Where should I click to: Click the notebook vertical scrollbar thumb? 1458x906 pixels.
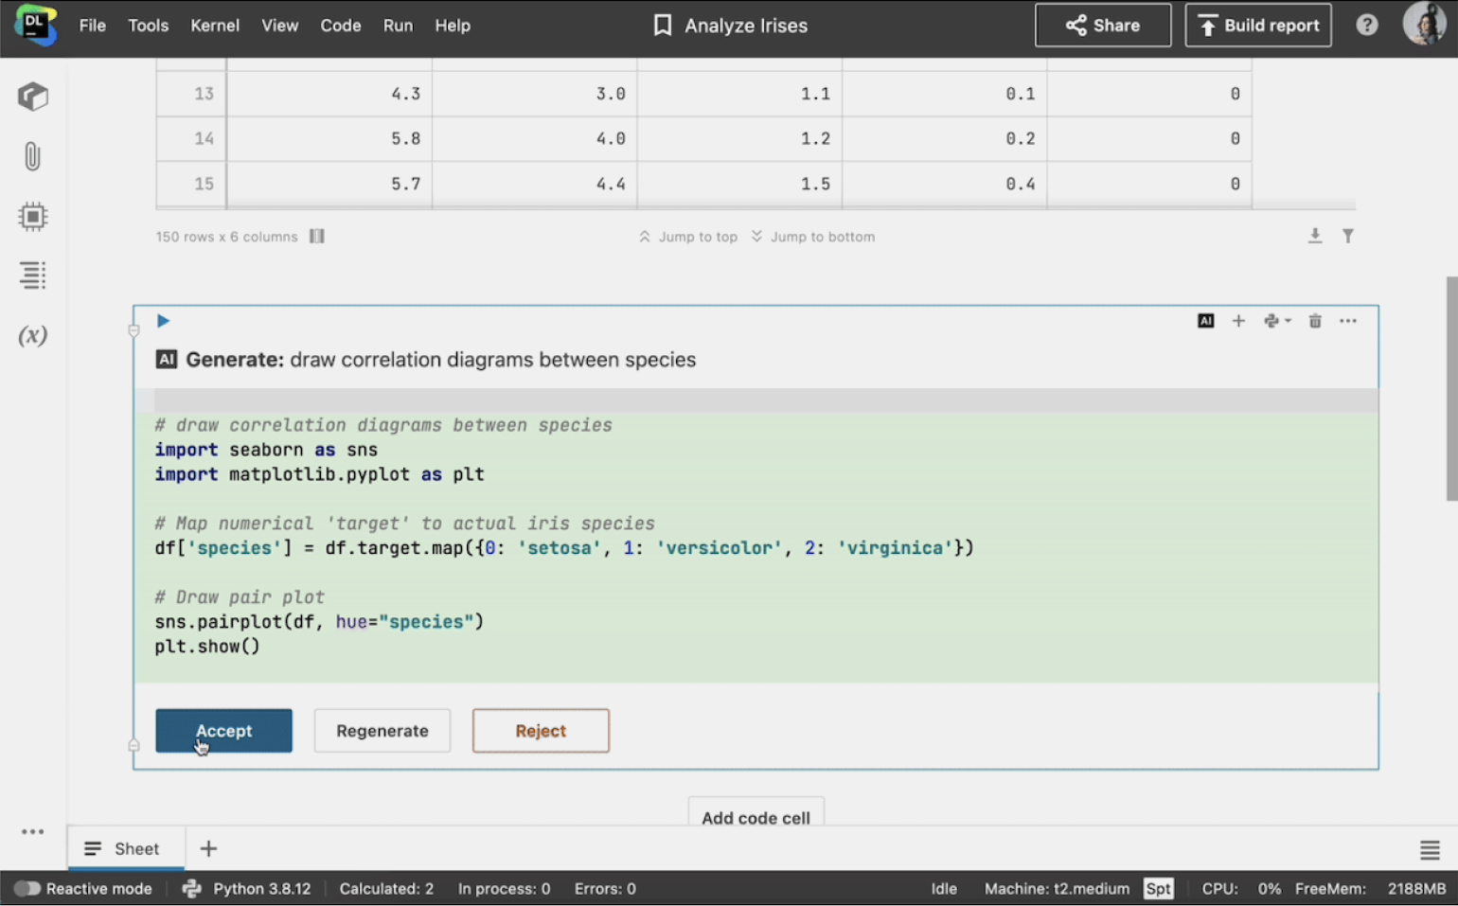[1451, 388]
